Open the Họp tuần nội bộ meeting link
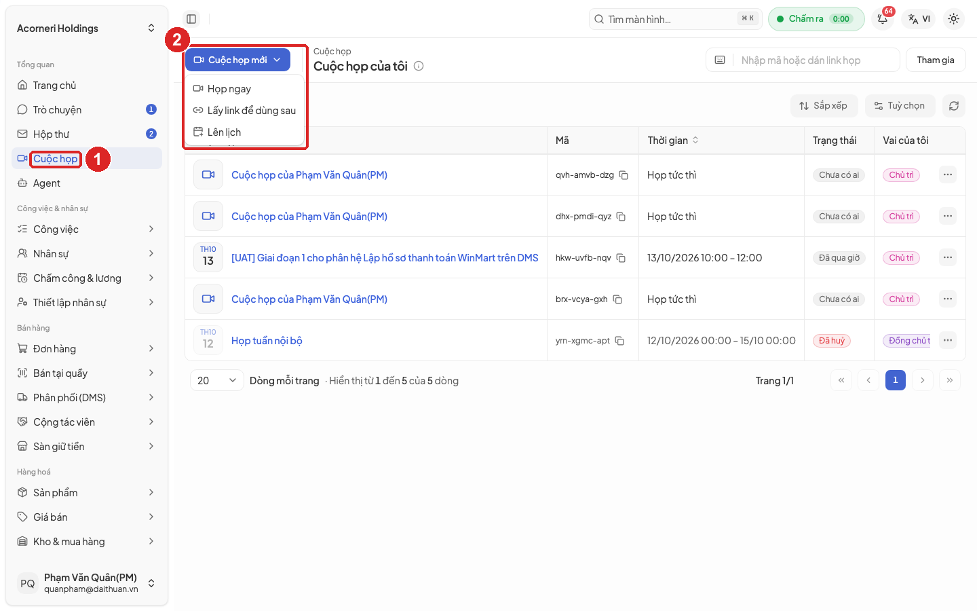Screen dimensions: 977x611 pyautogui.click(x=267, y=341)
